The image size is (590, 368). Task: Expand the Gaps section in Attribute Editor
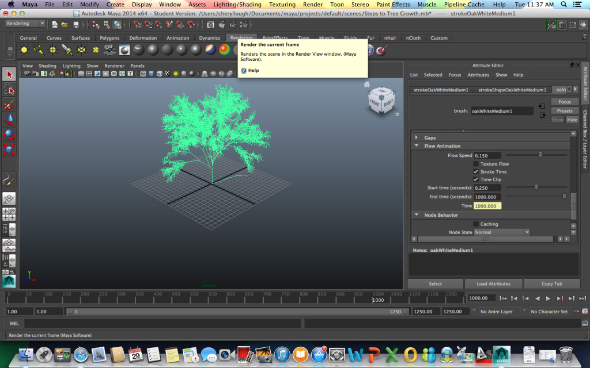point(418,137)
